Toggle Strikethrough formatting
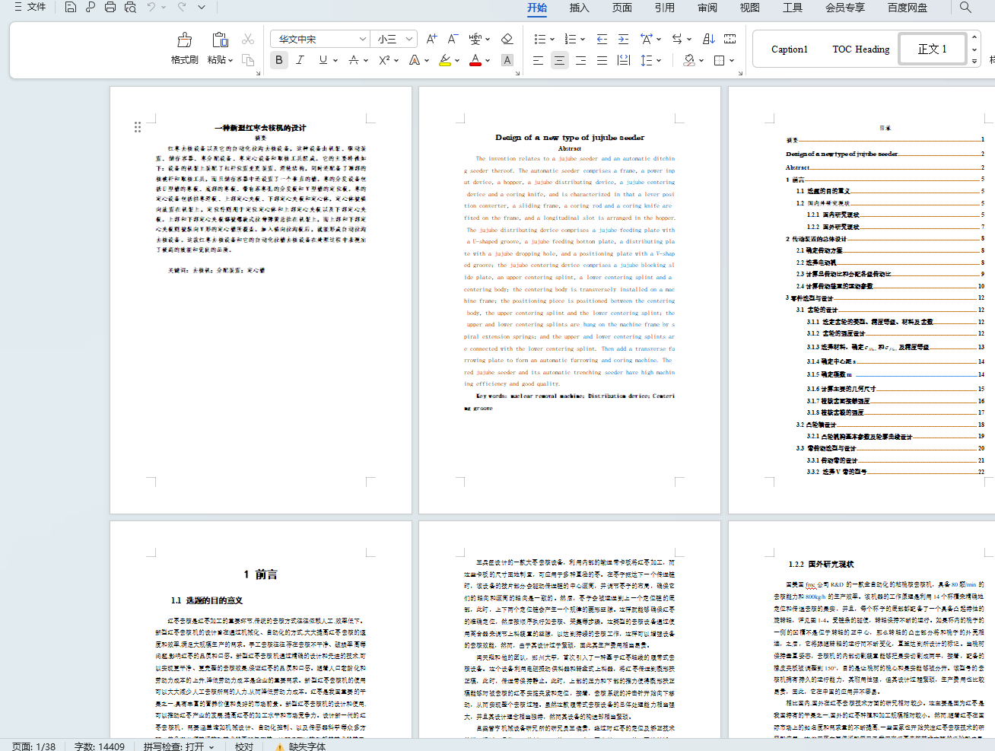 click(354, 60)
